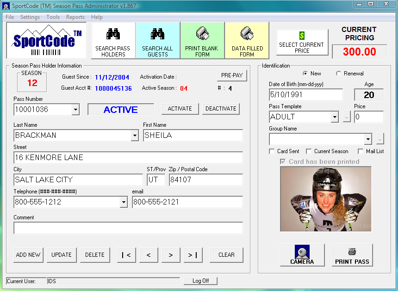This screenshot has height=291, width=398.
Task: Click the Card has been printed checkbox
Action: (x=283, y=161)
